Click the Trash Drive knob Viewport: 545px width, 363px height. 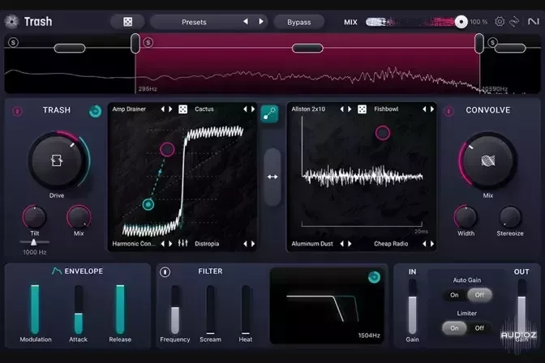point(57,160)
